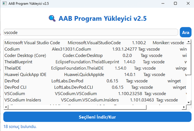Select the DevPod result row
Viewport: 194px width, 131px height.
[95, 81]
